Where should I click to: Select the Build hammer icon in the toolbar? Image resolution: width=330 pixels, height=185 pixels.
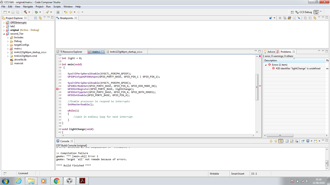tap(25, 12)
